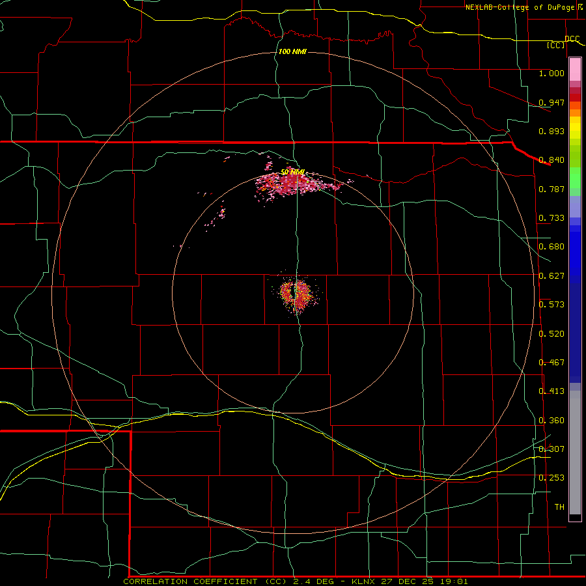Pick the red swatch above 0.947
Image resolution: width=586 pixels, height=586 pixels.
click(x=575, y=98)
